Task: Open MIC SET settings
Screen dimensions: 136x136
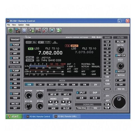Action: pos(15,104)
